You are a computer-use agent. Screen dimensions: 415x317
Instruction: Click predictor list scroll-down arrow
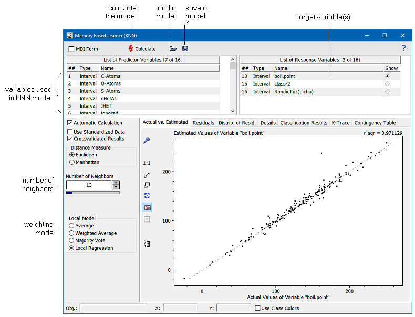click(233, 111)
